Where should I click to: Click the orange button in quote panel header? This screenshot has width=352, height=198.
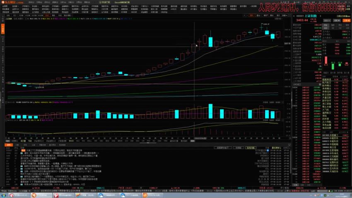click(x=346, y=20)
